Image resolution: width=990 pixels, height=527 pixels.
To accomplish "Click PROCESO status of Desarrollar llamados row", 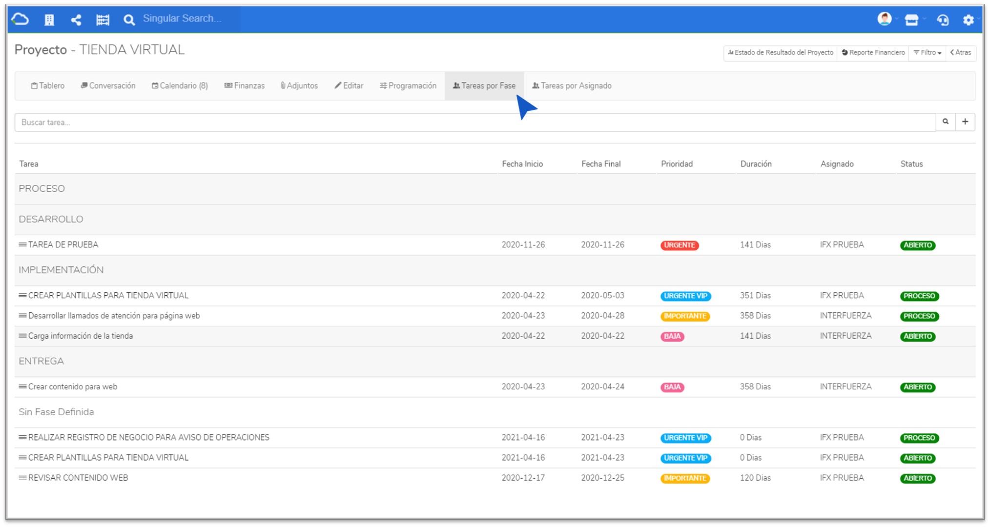I will click(x=919, y=316).
